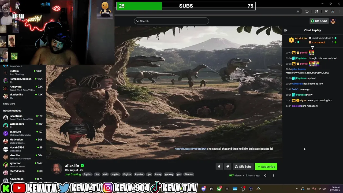
Task: Click winterise username in chat
Action: pyautogui.click(x=297, y=84)
